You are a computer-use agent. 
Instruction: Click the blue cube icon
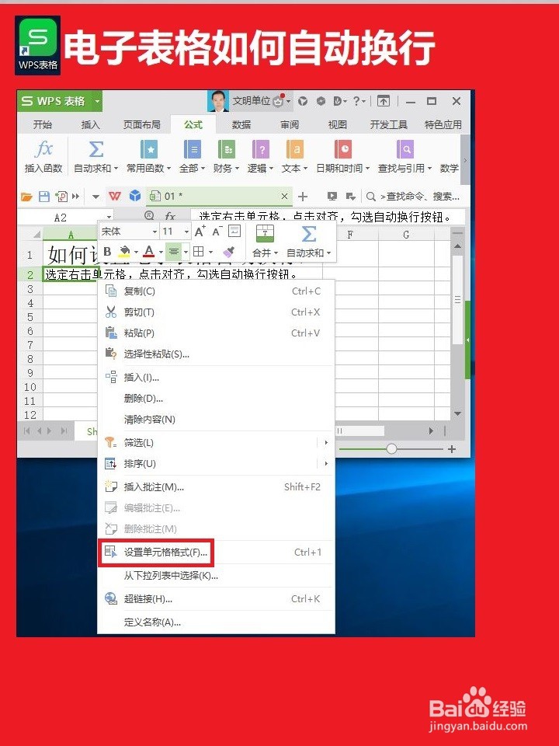click(135, 196)
